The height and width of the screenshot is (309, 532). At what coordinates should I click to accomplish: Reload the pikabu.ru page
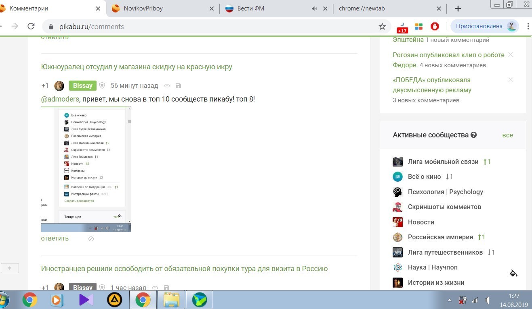point(31,26)
